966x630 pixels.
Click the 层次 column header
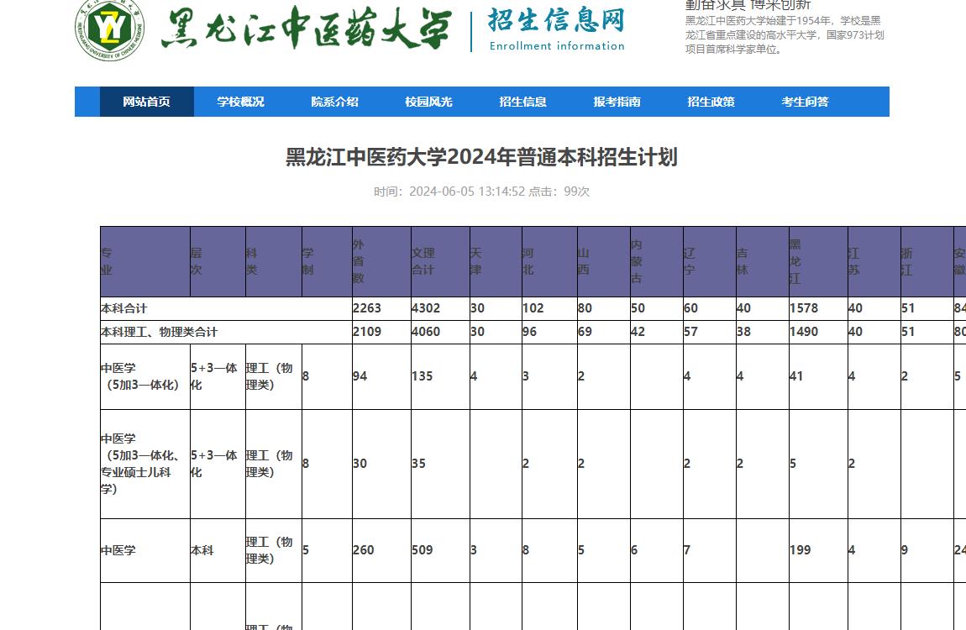[218, 262]
